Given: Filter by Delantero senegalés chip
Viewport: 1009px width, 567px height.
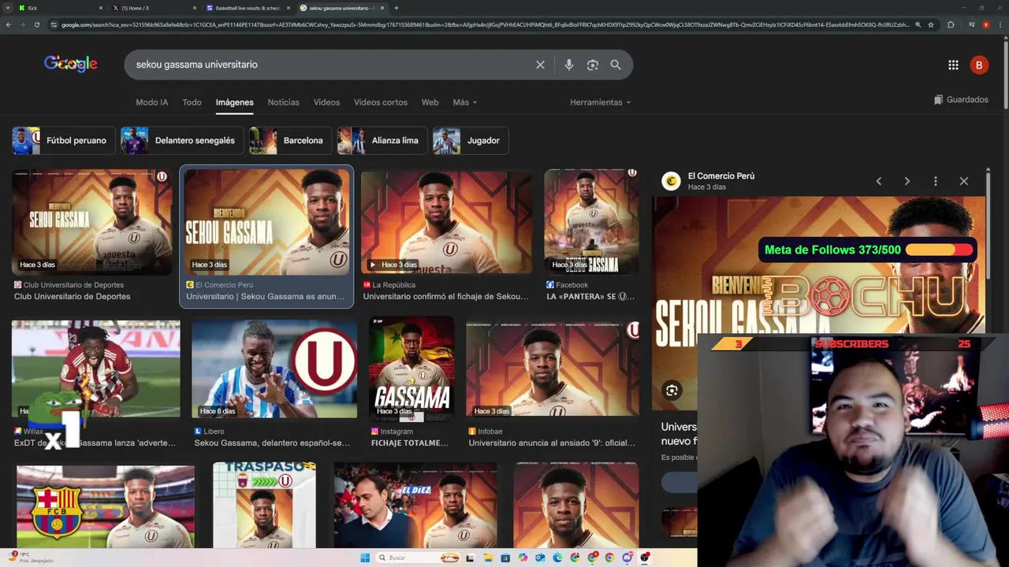Looking at the screenshot, I should (x=182, y=140).
